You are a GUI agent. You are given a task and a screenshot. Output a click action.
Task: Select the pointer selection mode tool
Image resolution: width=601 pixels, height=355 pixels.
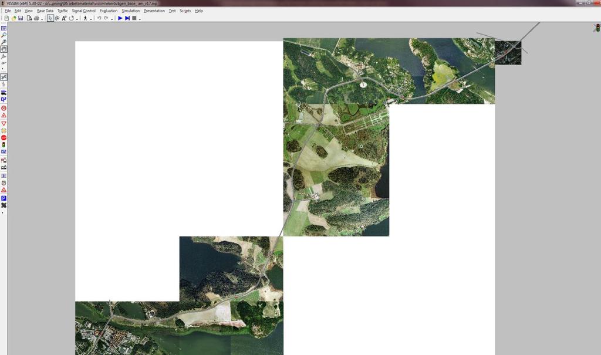tap(50, 18)
